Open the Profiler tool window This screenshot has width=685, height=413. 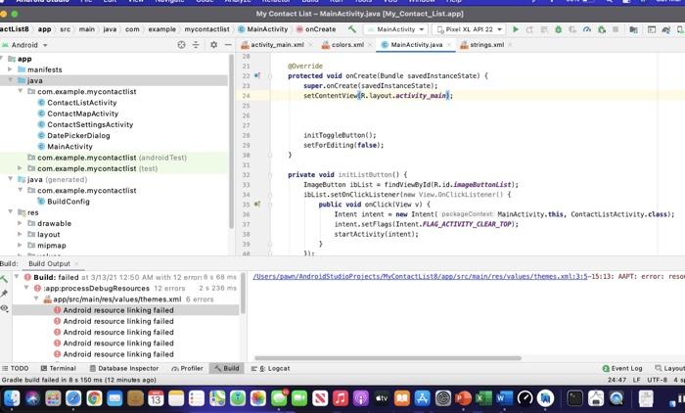pos(187,368)
